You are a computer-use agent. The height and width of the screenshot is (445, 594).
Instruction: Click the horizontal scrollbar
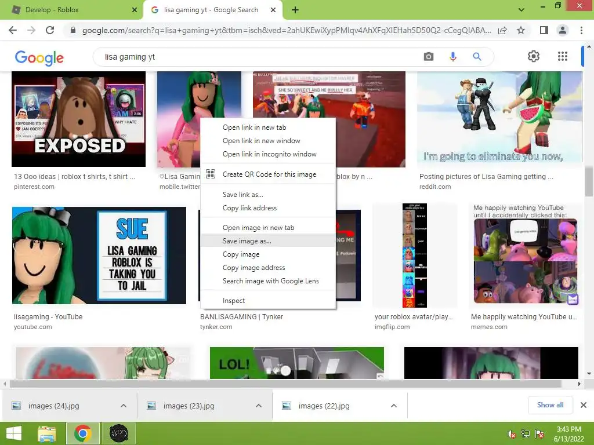(x=285, y=384)
